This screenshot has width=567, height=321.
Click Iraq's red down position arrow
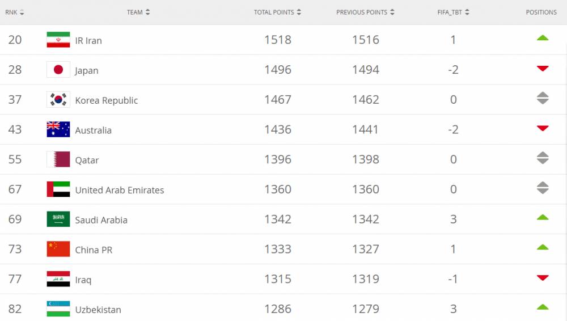543,278
